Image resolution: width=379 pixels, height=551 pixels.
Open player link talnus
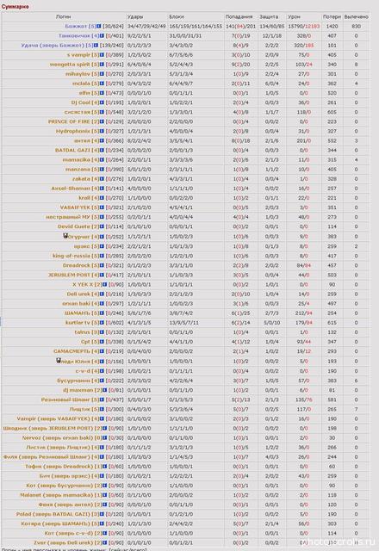click(x=87, y=332)
